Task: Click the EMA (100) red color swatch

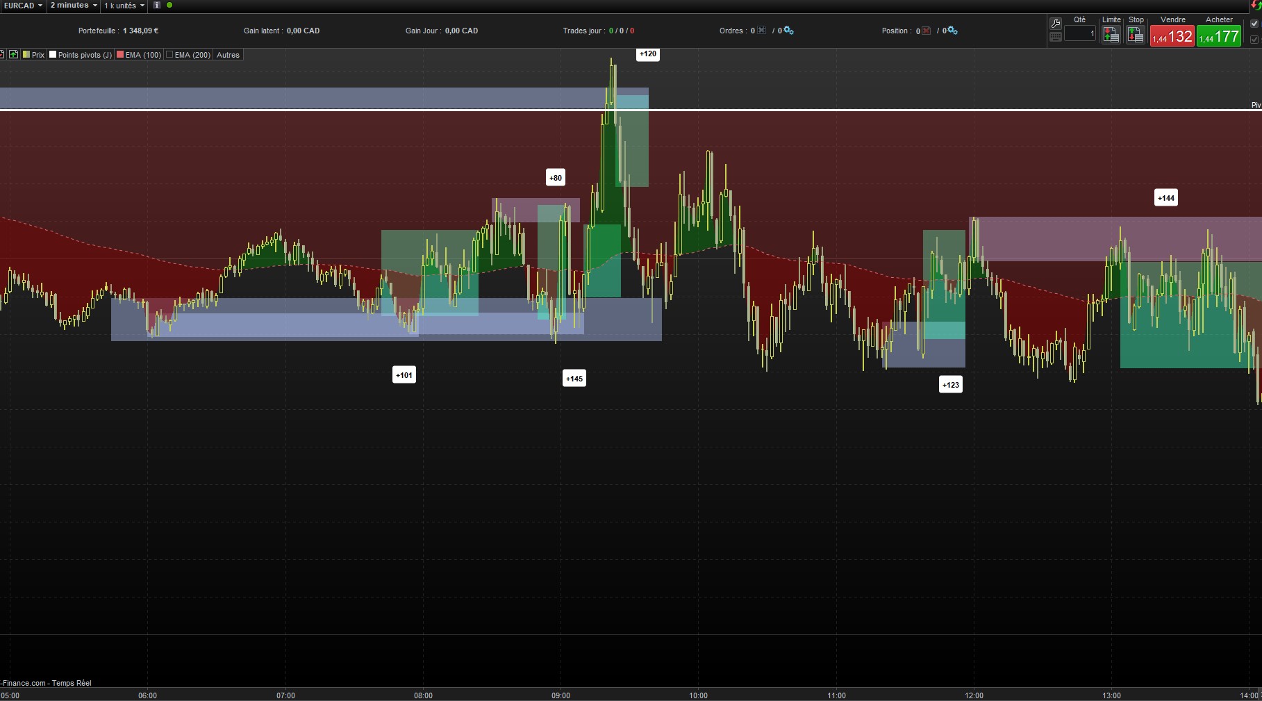Action: tap(120, 55)
